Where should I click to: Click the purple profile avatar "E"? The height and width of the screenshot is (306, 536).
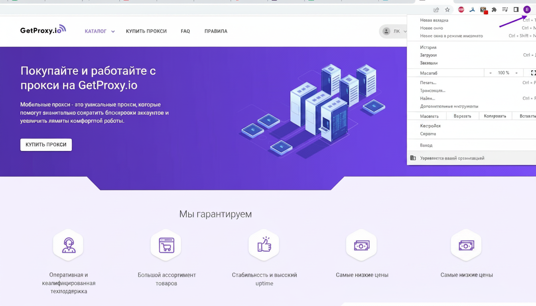[x=527, y=10]
